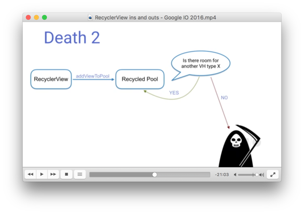Click the YES label on the green arrow
The width and height of the screenshot is (304, 214).
(x=174, y=93)
